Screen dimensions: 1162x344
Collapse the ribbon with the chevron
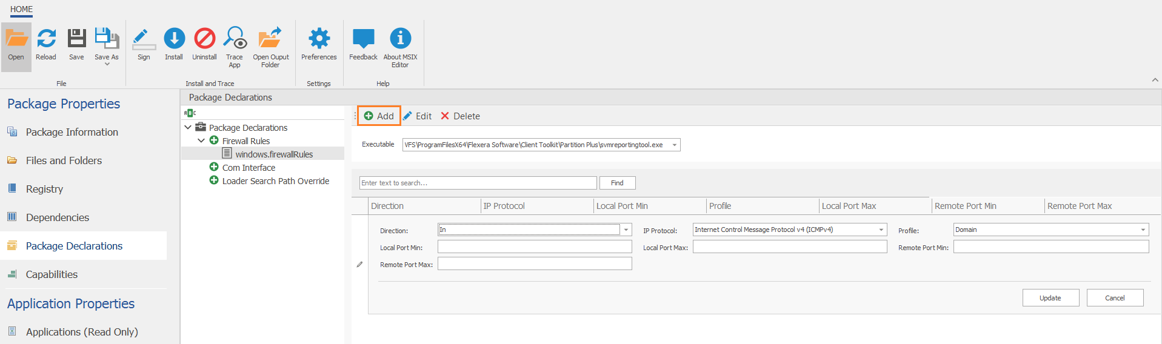pyautogui.click(x=1155, y=80)
